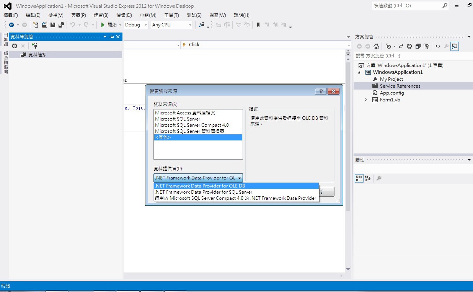The image size is (473, 292).
Task: Open the 專案(P) menu
Action: tap(78, 15)
